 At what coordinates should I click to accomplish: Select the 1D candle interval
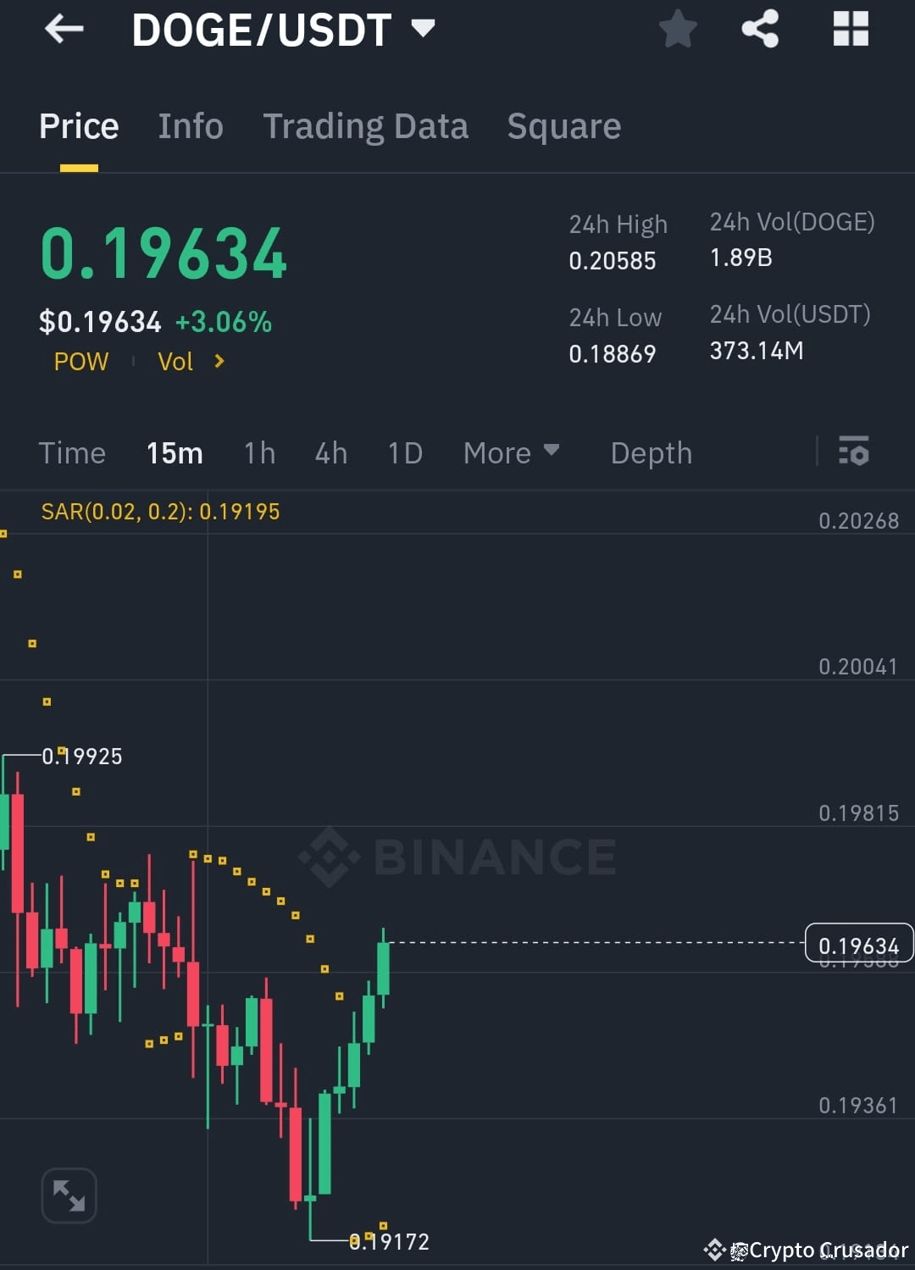point(405,452)
